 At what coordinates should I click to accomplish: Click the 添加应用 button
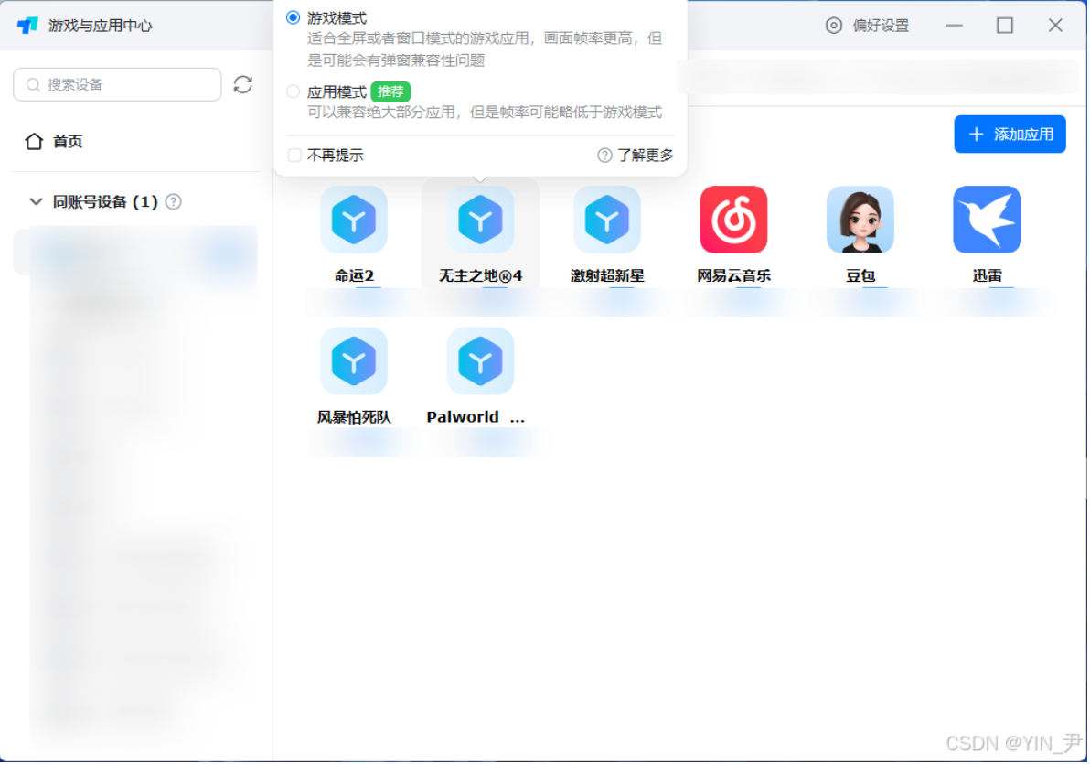[x=1010, y=134]
